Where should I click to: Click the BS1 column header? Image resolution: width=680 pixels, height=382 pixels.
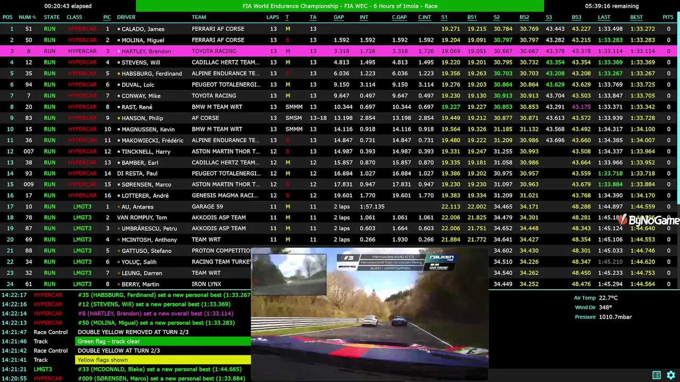[472, 18]
